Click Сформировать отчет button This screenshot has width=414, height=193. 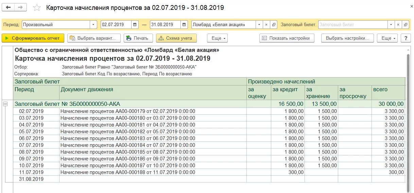tap(33, 38)
